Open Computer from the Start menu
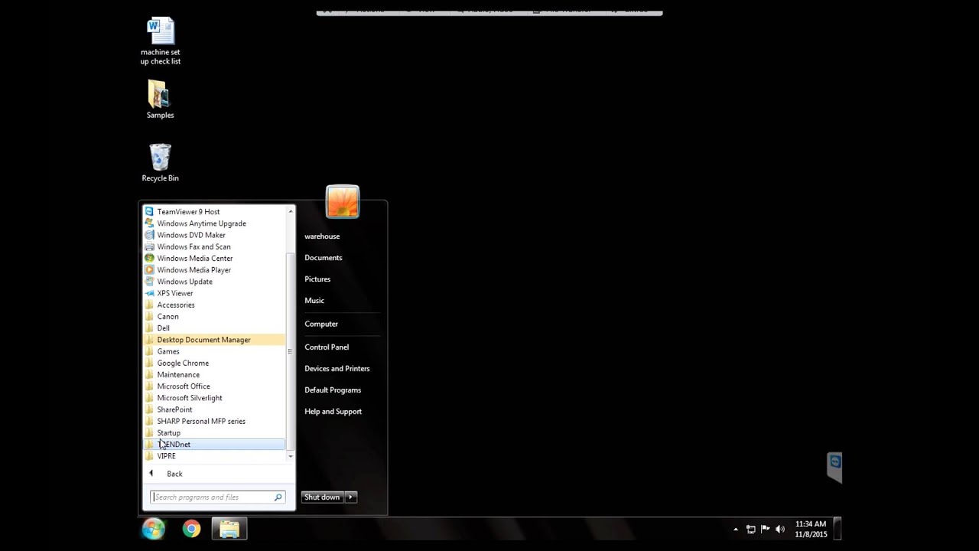The image size is (979, 551). (x=321, y=324)
